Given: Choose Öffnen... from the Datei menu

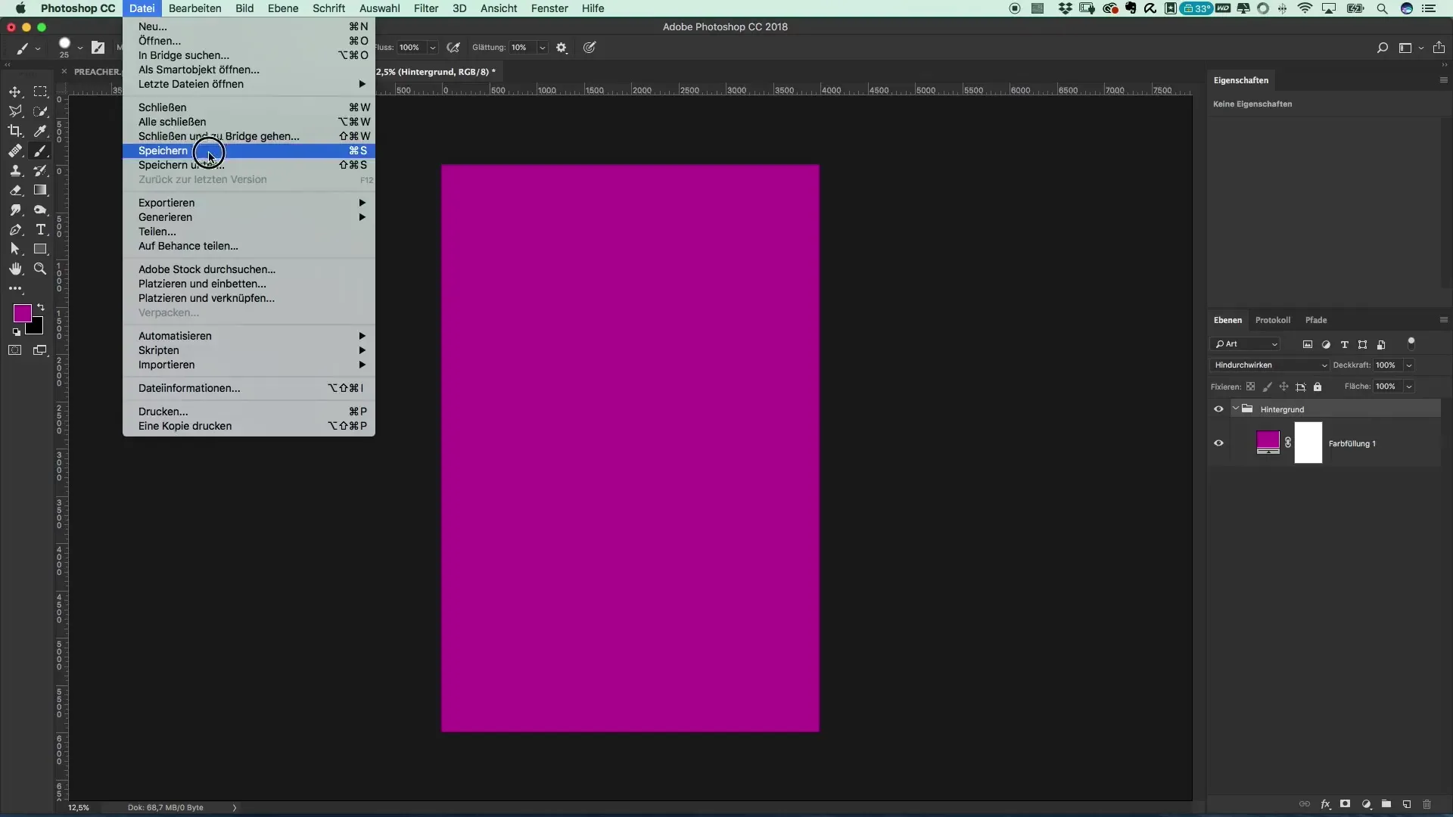Looking at the screenshot, I should tap(249, 41).
